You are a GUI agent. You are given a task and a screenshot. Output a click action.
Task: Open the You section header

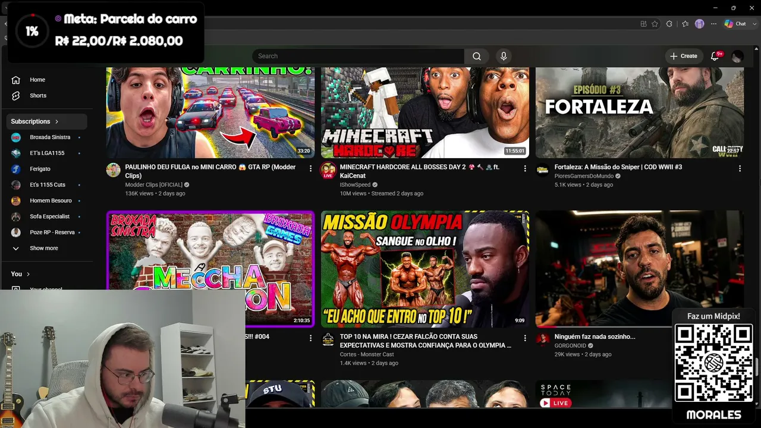point(21,274)
